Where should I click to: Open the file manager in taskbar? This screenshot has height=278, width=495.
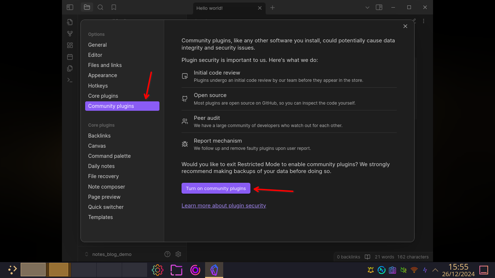tap(176, 270)
